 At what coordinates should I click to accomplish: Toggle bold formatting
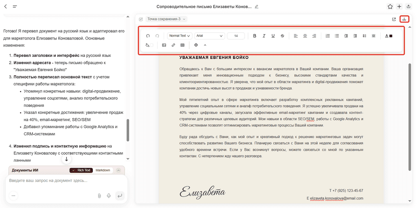pyautogui.click(x=255, y=36)
